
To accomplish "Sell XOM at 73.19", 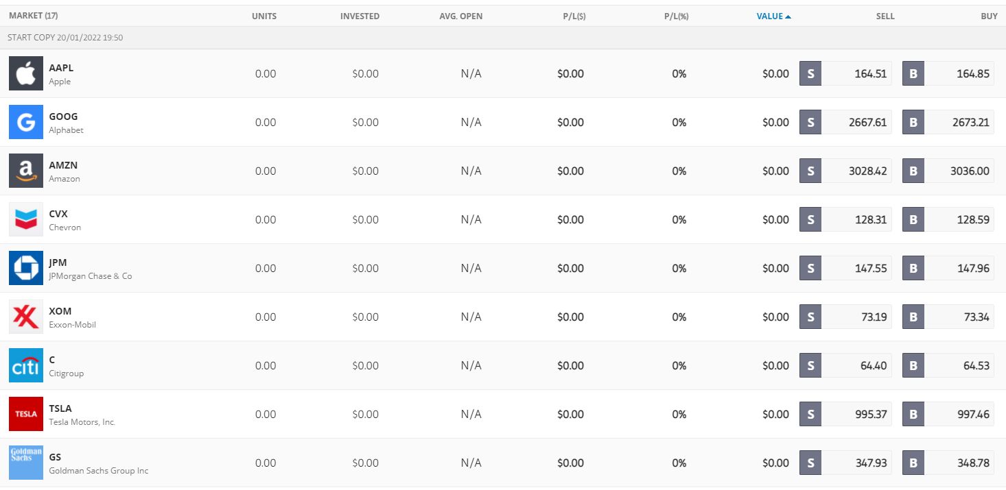I will pos(845,317).
